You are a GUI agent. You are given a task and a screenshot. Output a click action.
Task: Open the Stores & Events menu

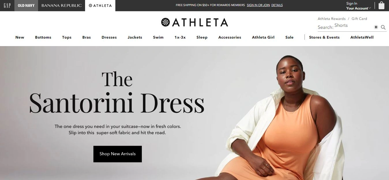[324, 37]
